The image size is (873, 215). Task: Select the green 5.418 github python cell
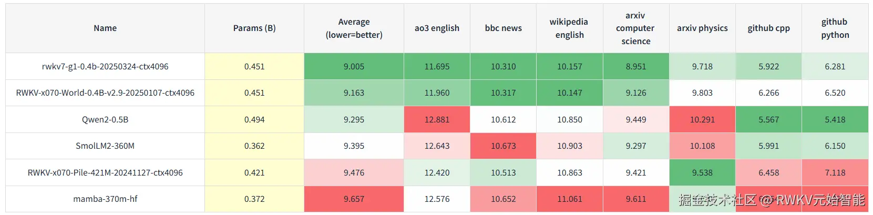835,120
